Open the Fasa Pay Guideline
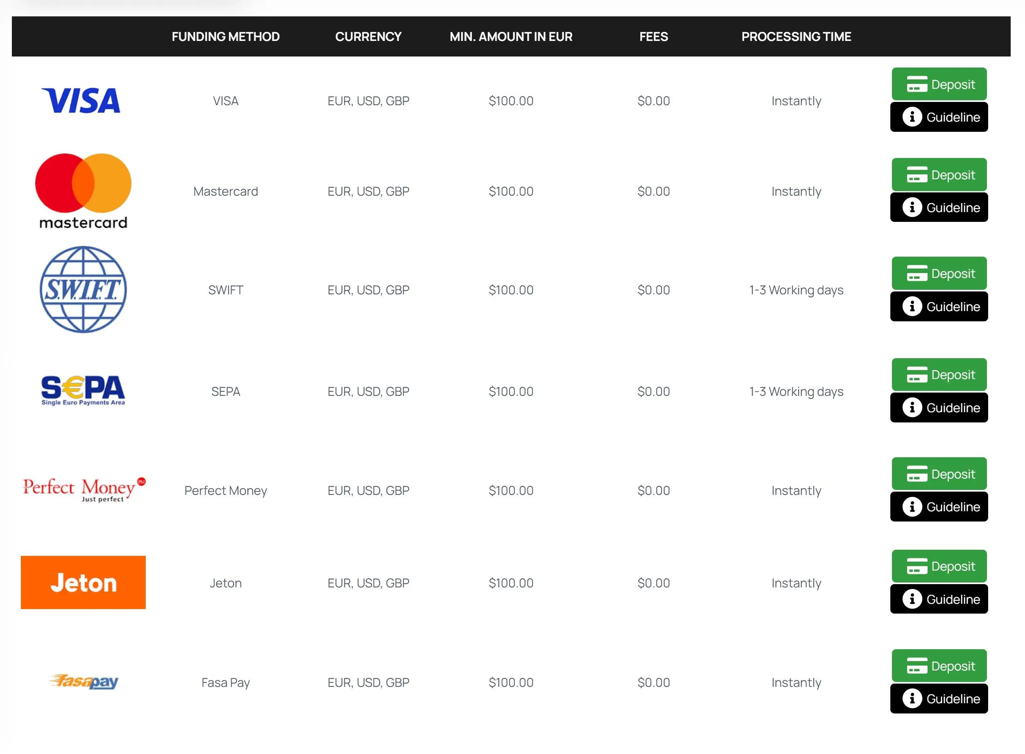Screen dimensions: 1025x754 [939, 699]
